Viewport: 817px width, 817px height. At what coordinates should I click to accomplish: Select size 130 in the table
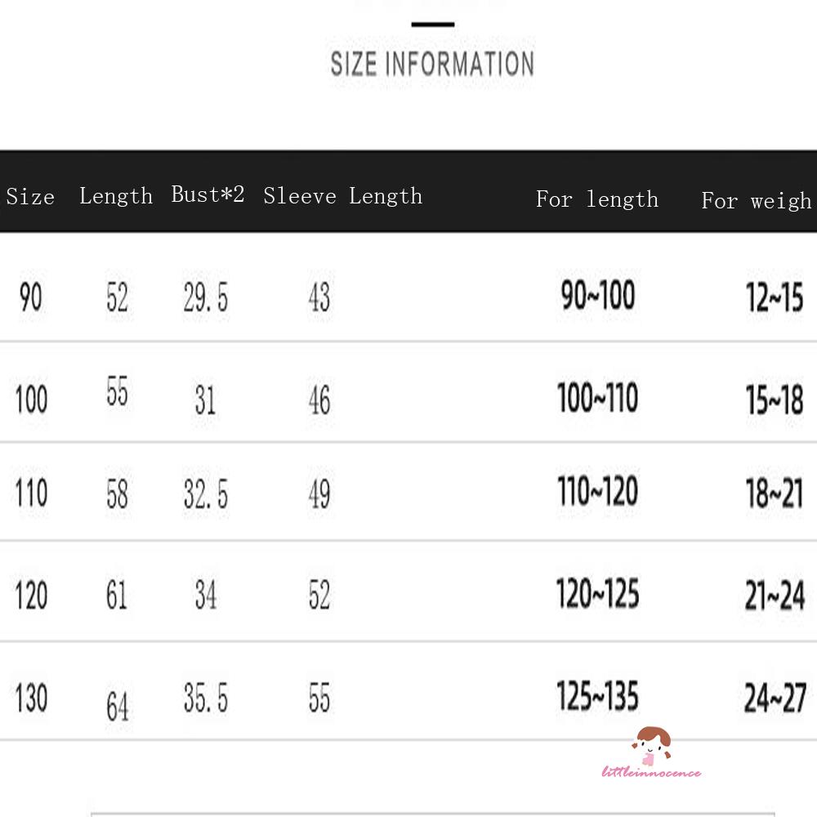tap(31, 699)
